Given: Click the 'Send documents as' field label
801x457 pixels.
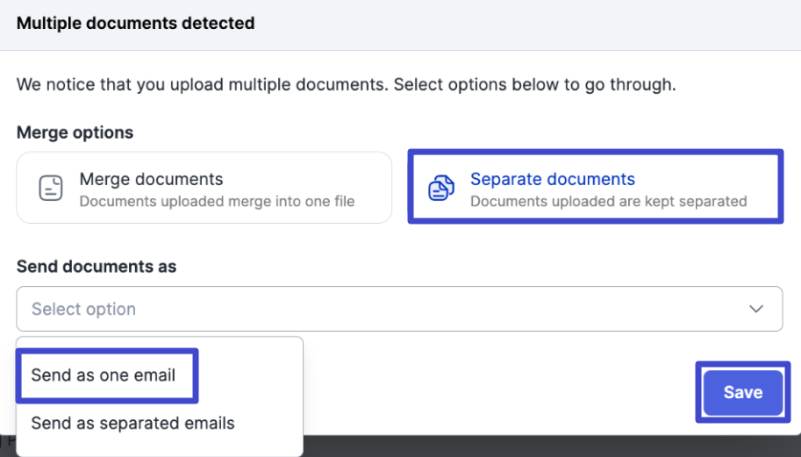Looking at the screenshot, I should 97,267.
